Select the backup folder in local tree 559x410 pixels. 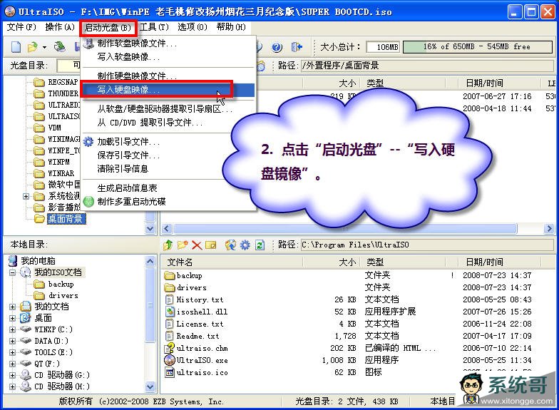54,284
